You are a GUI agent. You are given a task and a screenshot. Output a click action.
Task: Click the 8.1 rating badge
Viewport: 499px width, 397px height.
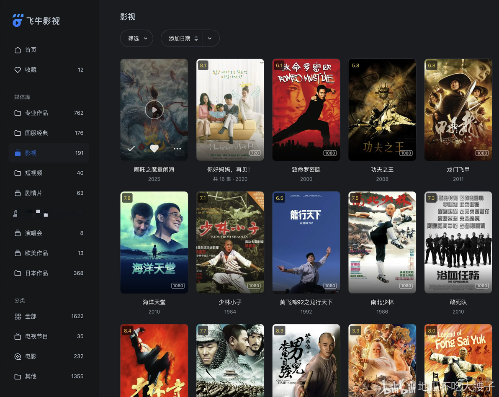[203, 66]
